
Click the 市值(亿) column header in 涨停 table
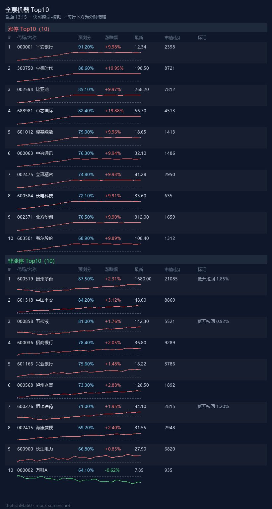(x=172, y=38)
